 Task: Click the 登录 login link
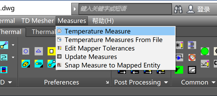click(x=203, y=9)
